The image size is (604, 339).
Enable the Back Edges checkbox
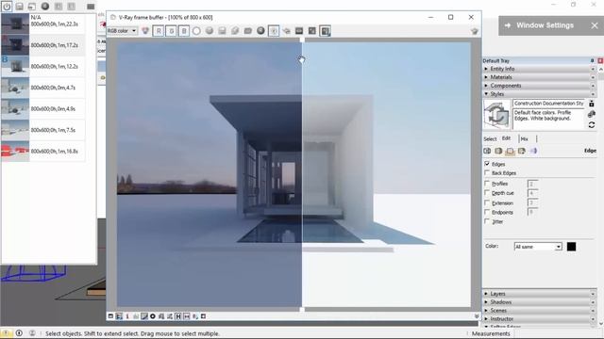coord(487,173)
